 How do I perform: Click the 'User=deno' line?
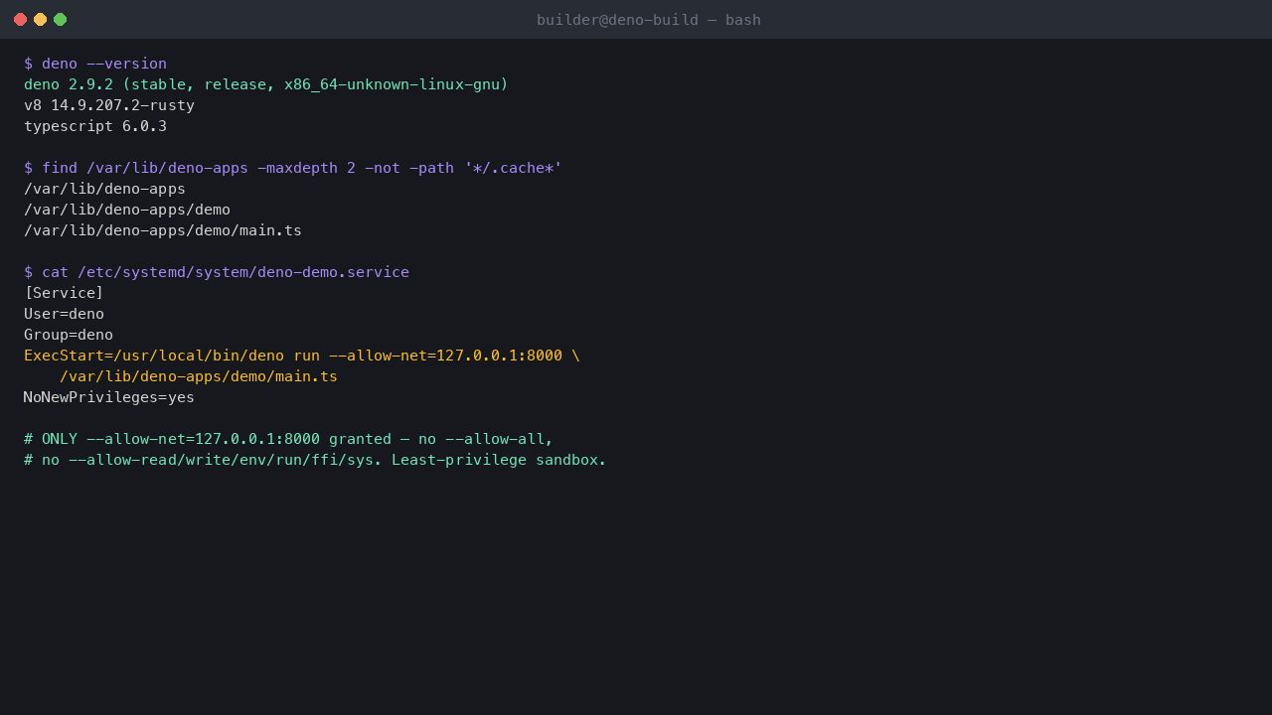click(x=64, y=314)
